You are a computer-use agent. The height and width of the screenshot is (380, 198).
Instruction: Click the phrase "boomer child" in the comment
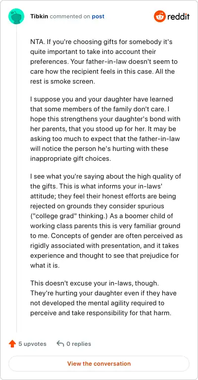coord(143,216)
